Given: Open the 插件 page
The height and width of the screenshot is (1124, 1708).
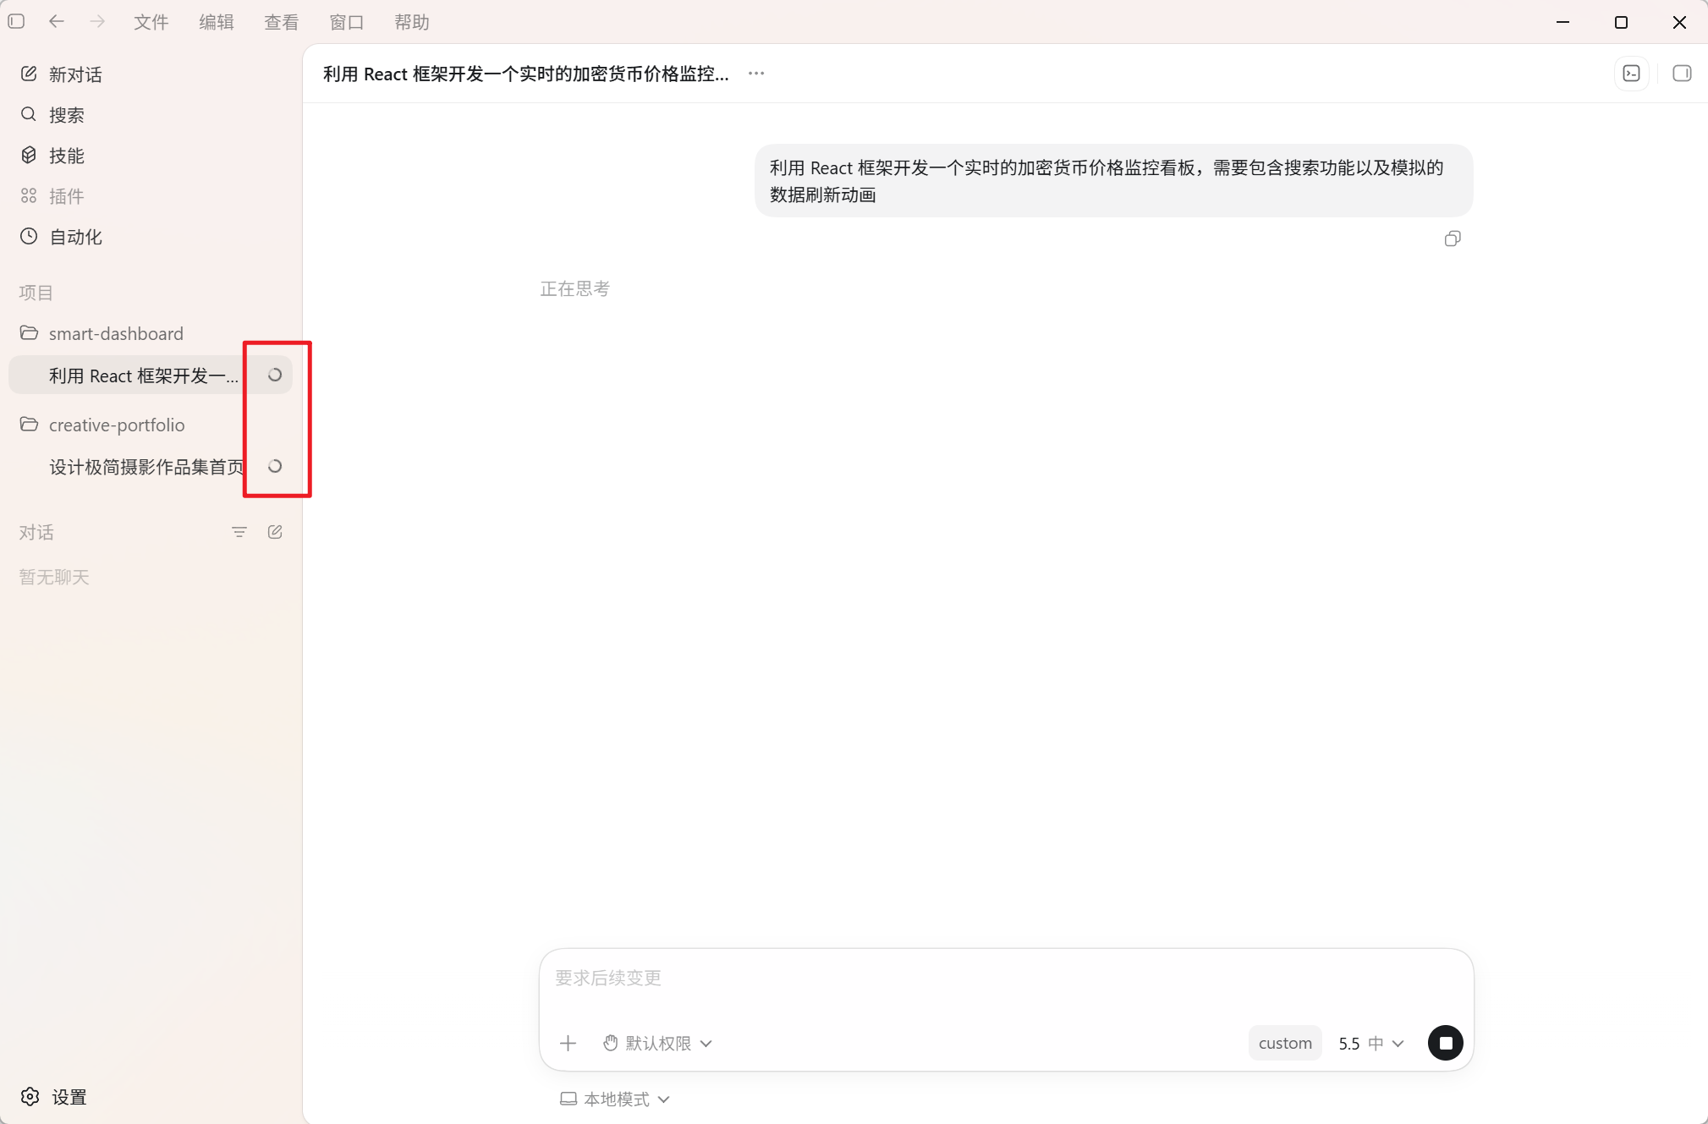Looking at the screenshot, I should point(151,196).
